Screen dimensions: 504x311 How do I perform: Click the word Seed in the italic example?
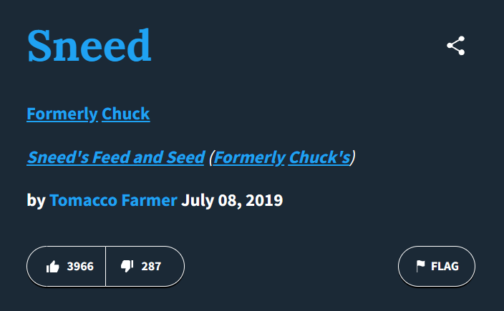click(186, 157)
